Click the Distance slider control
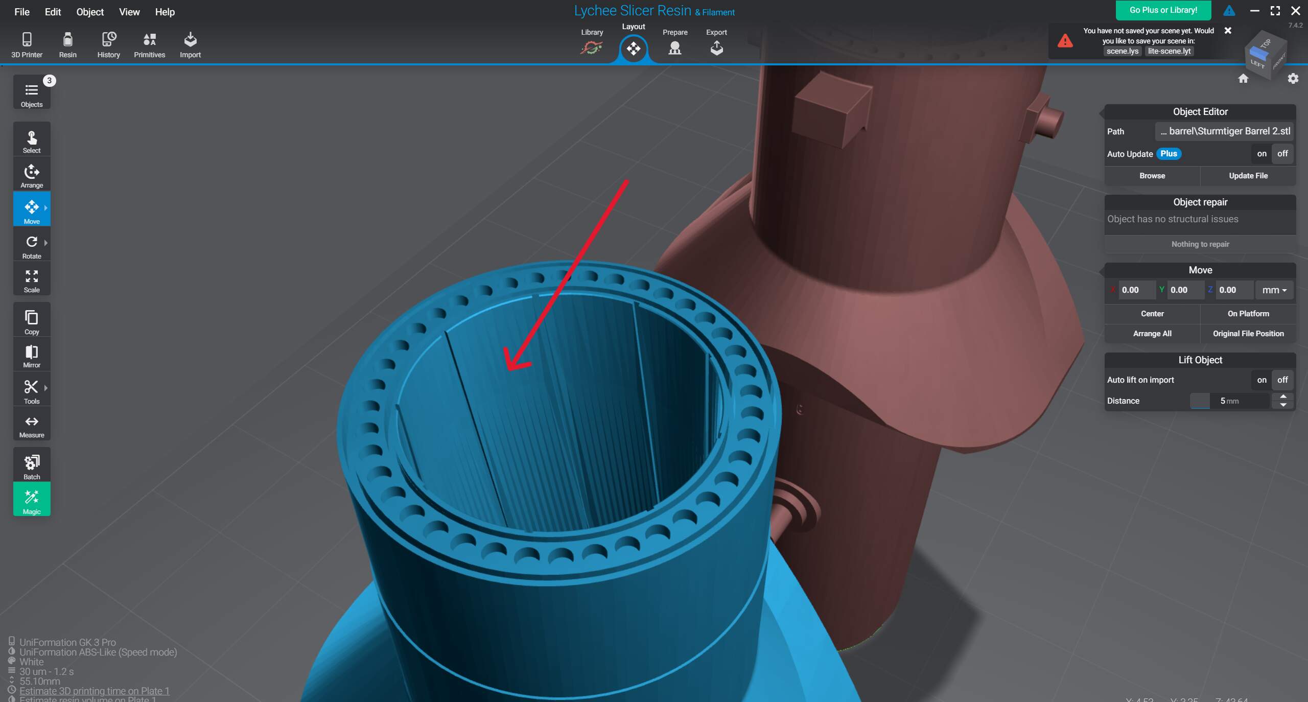 [x=1200, y=401]
